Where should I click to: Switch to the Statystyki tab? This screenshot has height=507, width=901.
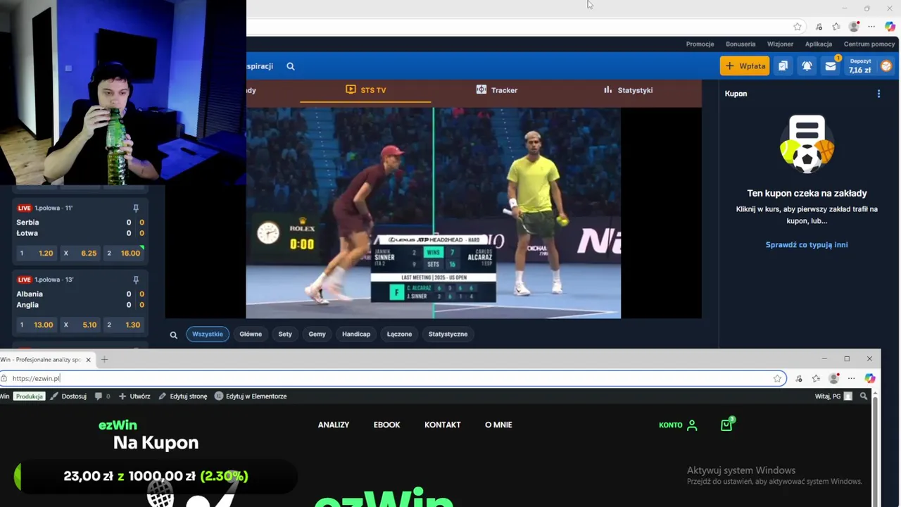click(628, 90)
